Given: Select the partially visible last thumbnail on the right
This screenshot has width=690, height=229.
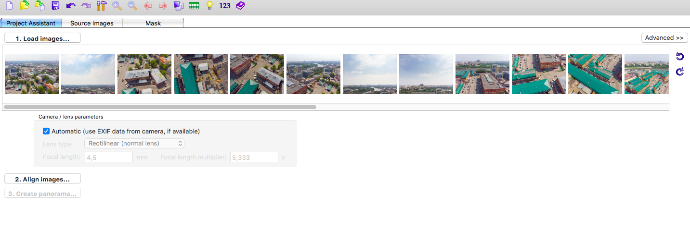Looking at the screenshot, I should [x=646, y=74].
